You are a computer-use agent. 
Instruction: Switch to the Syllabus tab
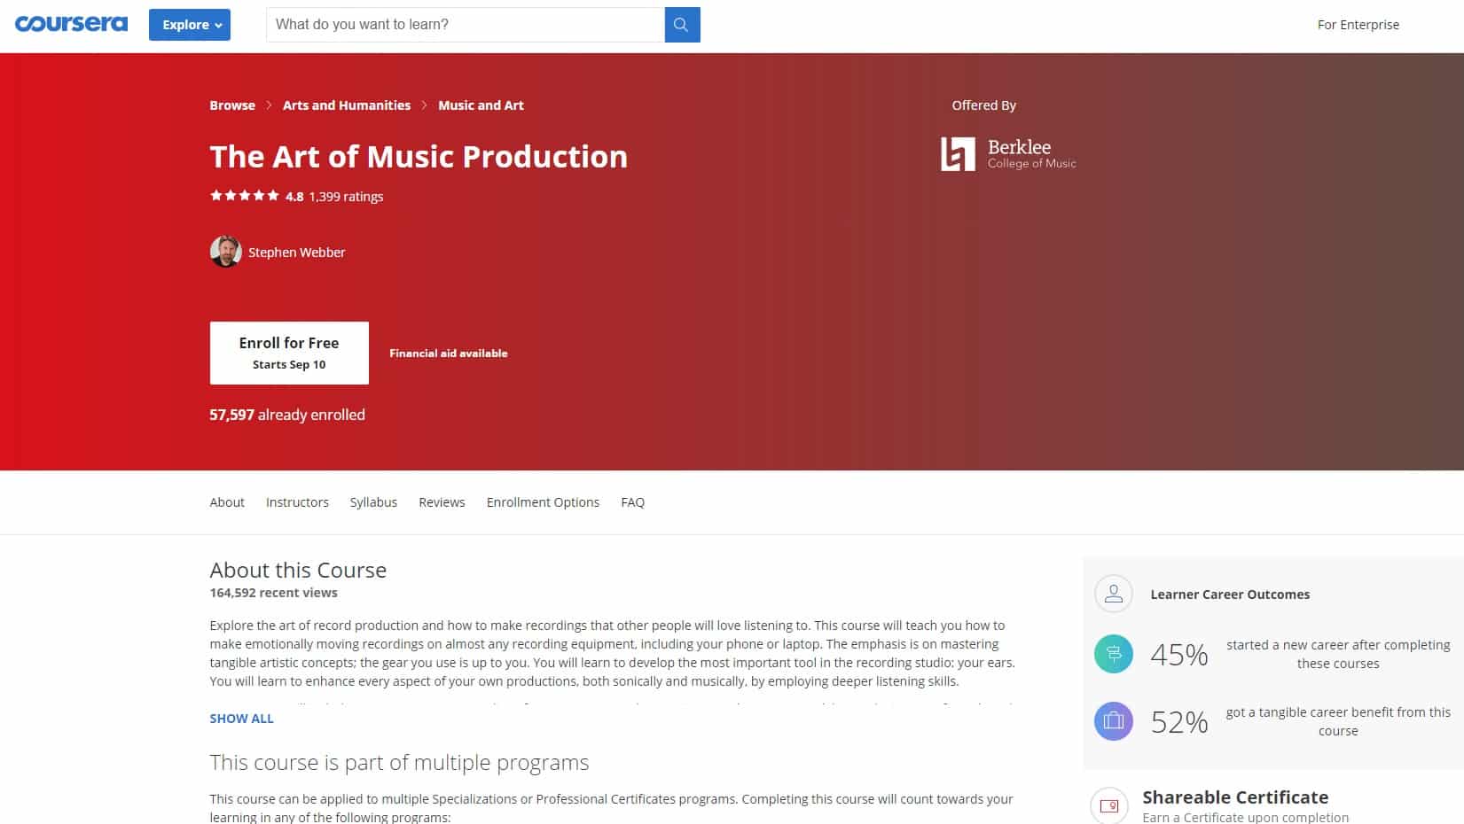pos(373,502)
